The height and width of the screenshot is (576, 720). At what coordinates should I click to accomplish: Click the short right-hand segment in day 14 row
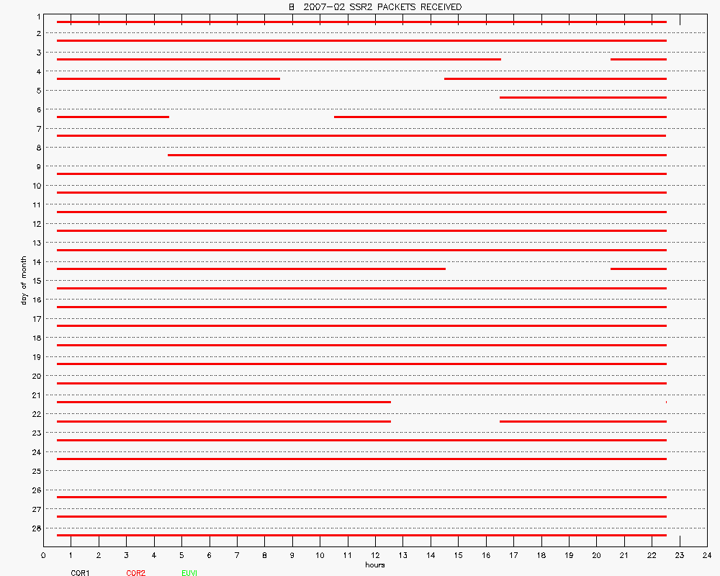click(x=638, y=269)
